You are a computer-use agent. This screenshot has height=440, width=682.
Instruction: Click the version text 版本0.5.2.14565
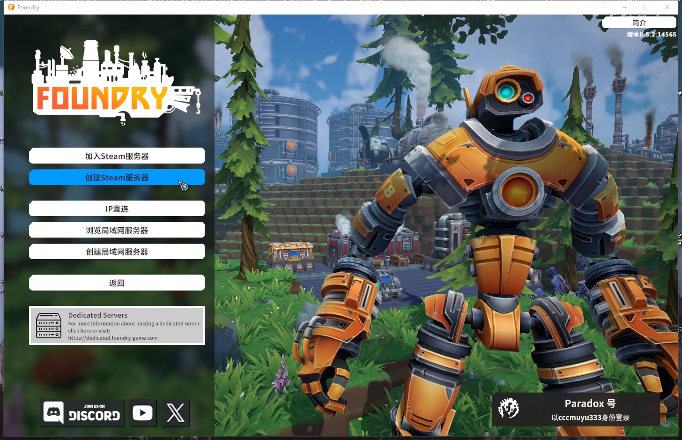click(652, 34)
